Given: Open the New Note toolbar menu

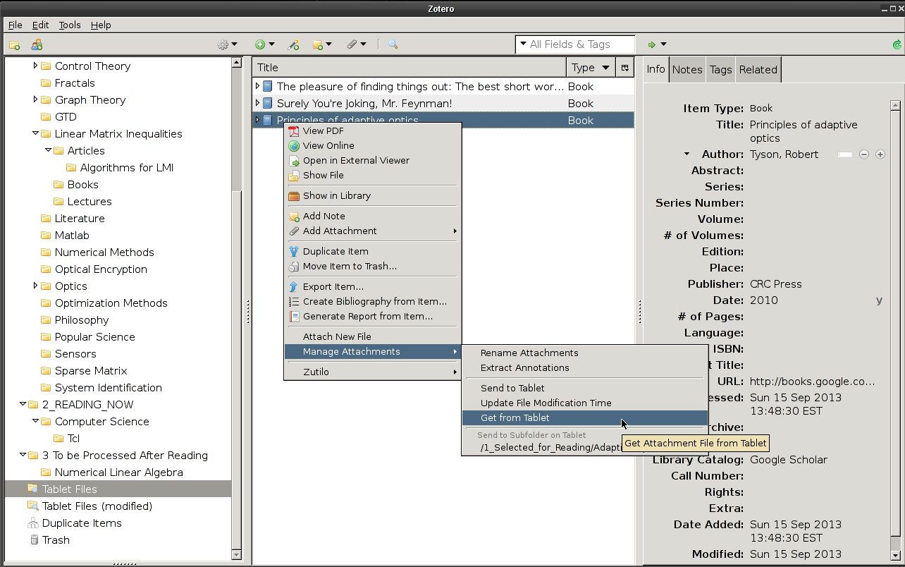Looking at the screenshot, I should click(x=321, y=44).
